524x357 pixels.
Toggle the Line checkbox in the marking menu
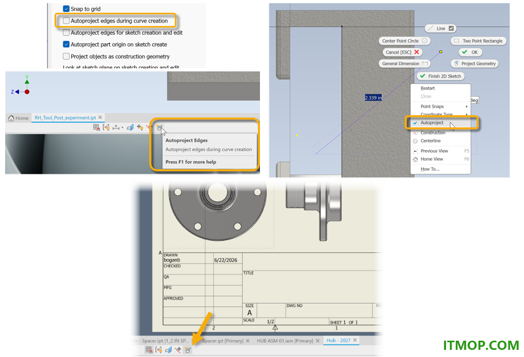pyautogui.click(x=451, y=29)
